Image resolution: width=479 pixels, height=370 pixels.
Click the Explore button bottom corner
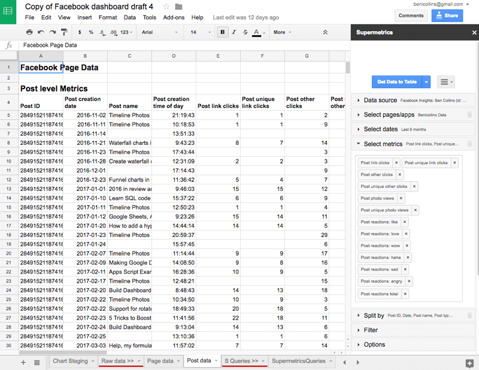(x=469, y=363)
